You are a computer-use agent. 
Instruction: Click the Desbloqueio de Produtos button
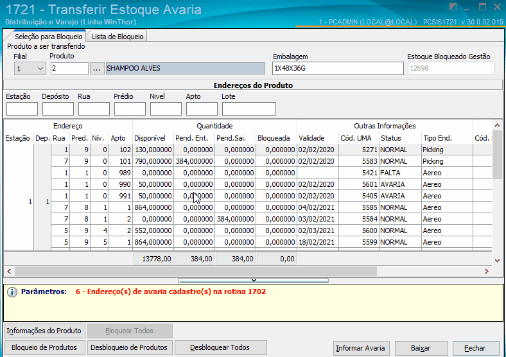coord(129,347)
